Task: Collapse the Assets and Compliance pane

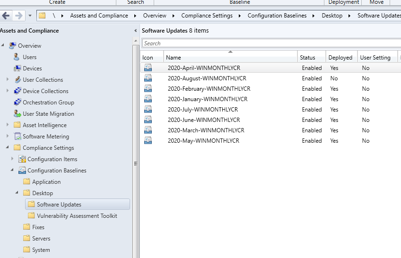Action: [136, 31]
